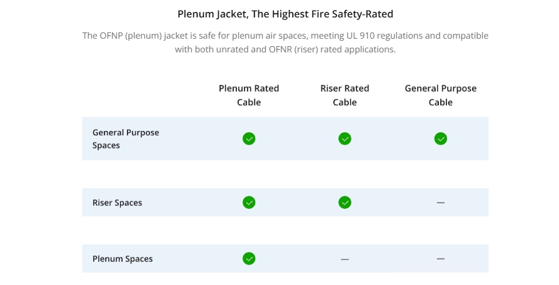
Task: Click dash for Riser Rated Cable in Plenum Spaces
Action: click(x=345, y=259)
